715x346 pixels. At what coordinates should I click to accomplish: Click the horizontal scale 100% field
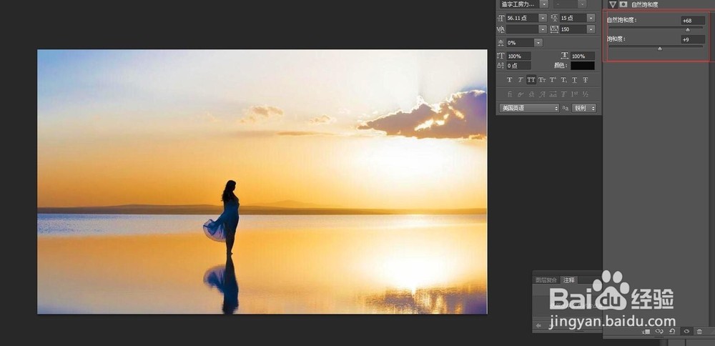[582, 56]
